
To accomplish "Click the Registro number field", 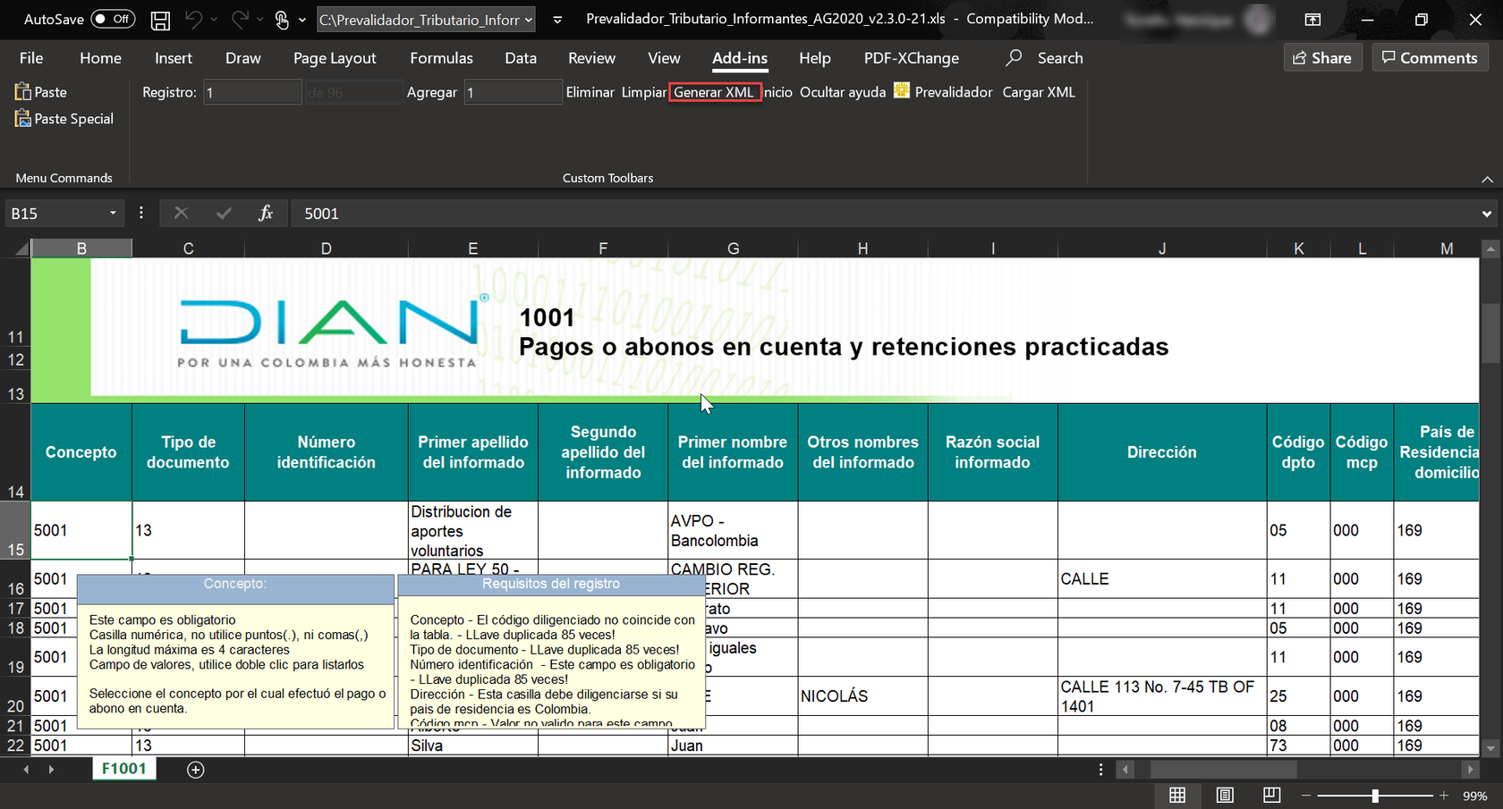I will click(x=252, y=92).
